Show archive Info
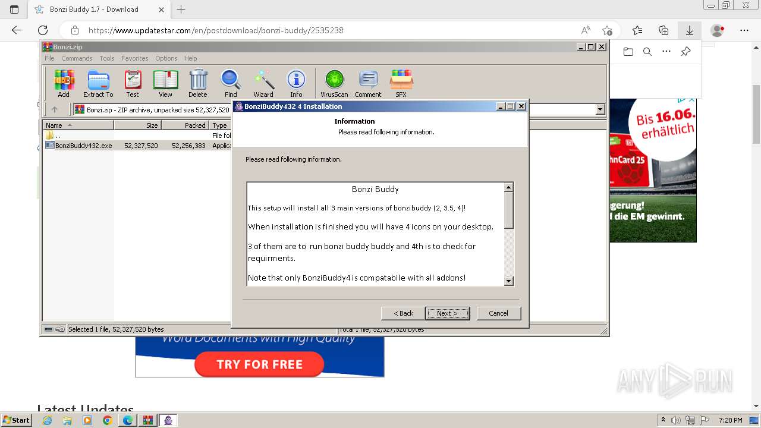761x428 pixels. coord(296,83)
